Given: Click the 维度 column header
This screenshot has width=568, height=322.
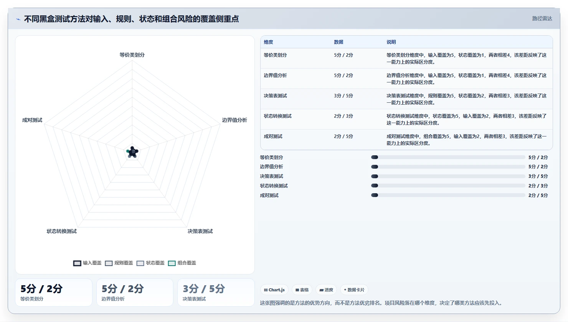Looking at the screenshot, I should (268, 42).
